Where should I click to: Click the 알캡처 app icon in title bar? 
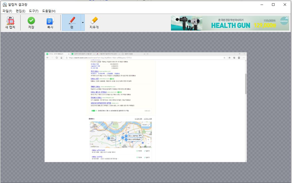click(x=5, y=5)
